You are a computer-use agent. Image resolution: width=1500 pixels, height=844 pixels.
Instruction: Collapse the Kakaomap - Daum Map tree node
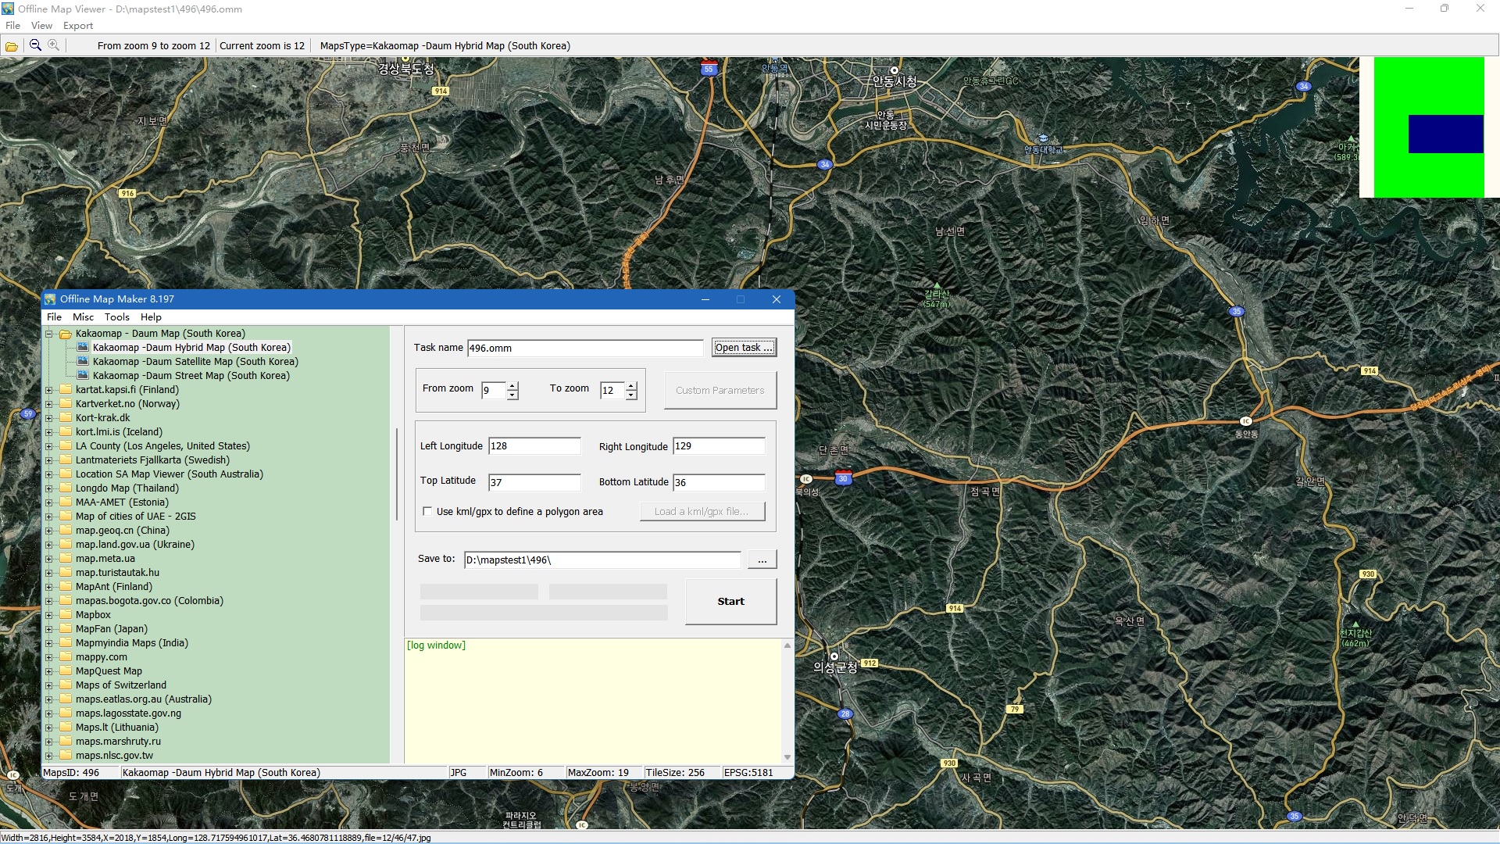pos(48,334)
